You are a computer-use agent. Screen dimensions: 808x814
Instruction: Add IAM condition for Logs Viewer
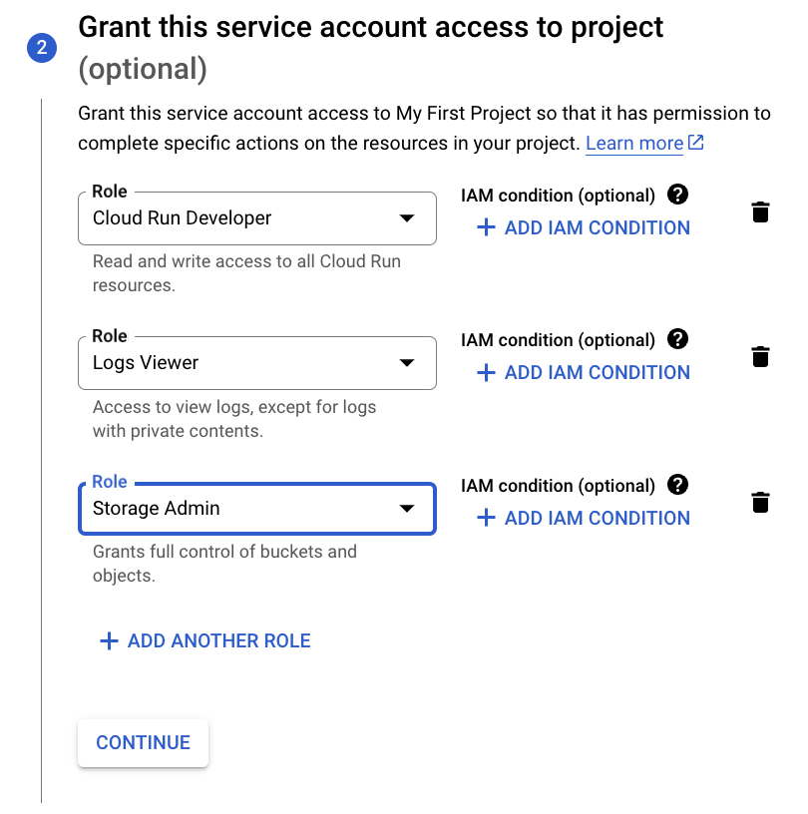[x=584, y=372]
